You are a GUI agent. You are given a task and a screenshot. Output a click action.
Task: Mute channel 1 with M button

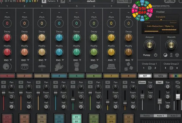(x=3, y=82)
